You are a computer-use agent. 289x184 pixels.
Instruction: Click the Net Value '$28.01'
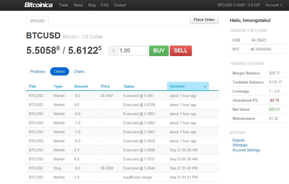tap(274, 109)
